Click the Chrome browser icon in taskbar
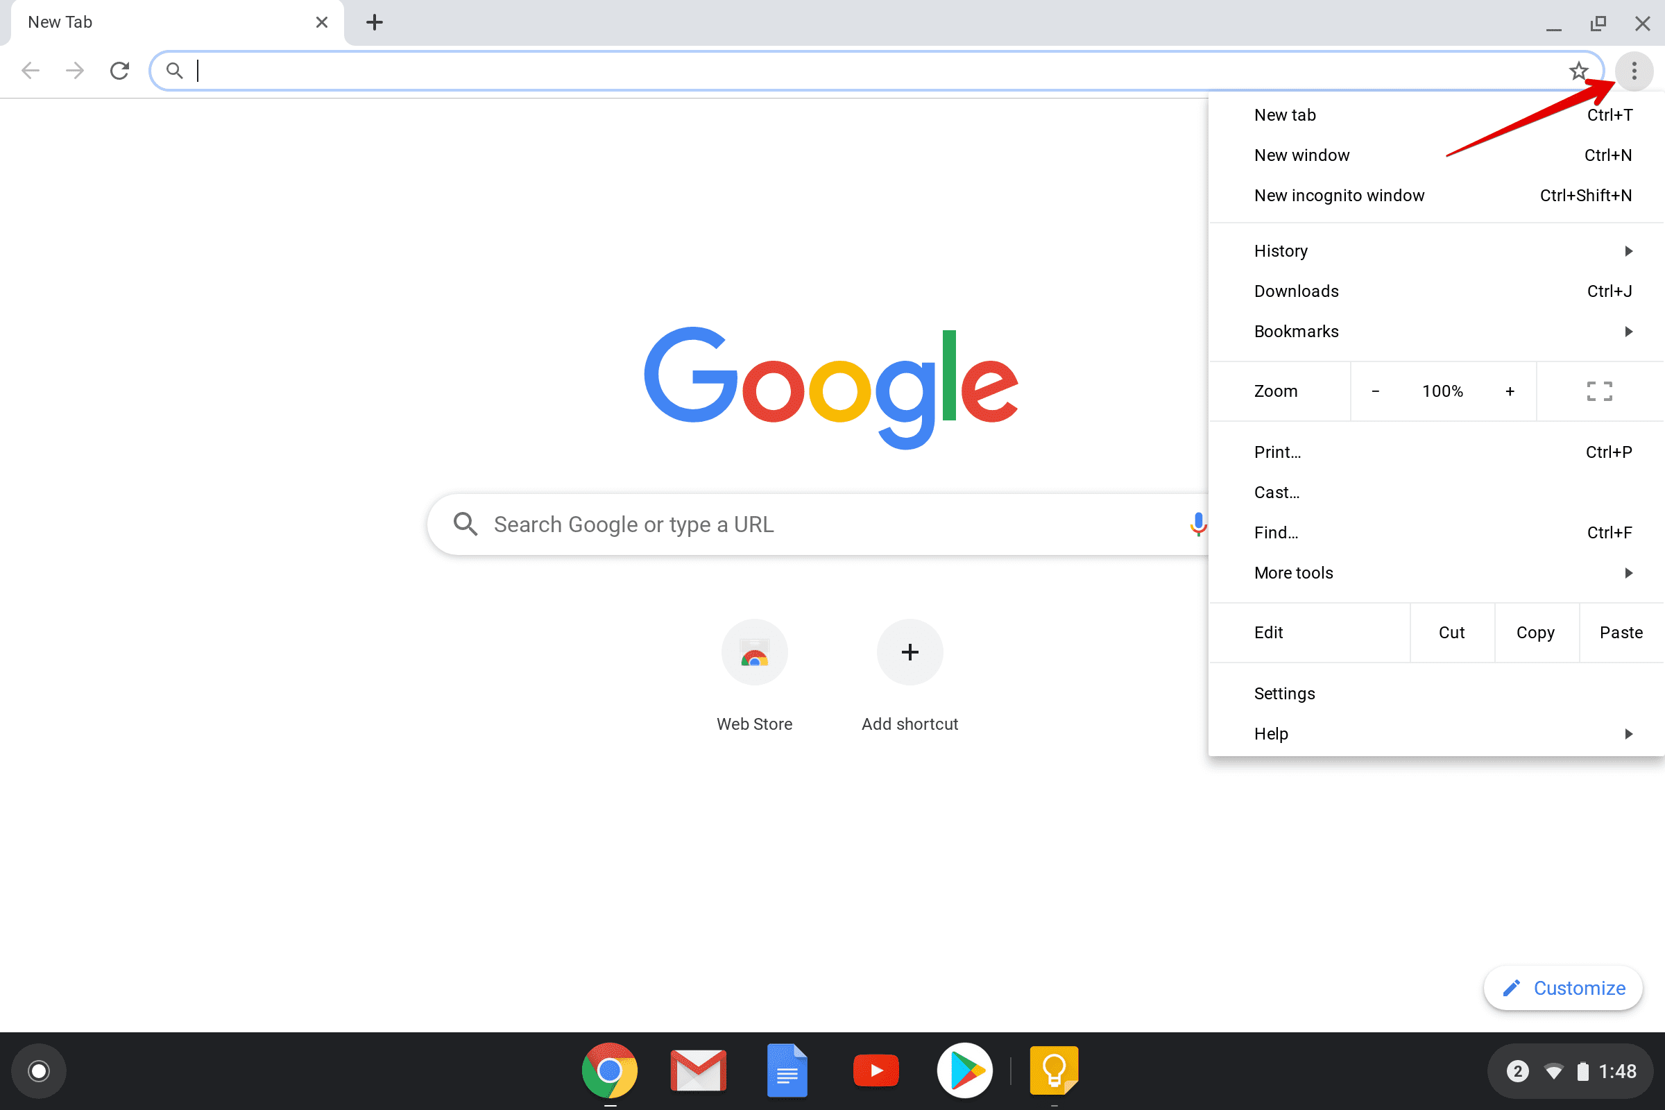The width and height of the screenshot is (1665, 1110). point(610,1070)
